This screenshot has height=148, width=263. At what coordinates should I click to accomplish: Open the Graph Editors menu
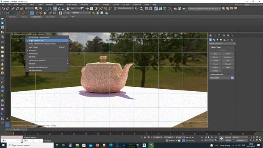coord(72,5)
